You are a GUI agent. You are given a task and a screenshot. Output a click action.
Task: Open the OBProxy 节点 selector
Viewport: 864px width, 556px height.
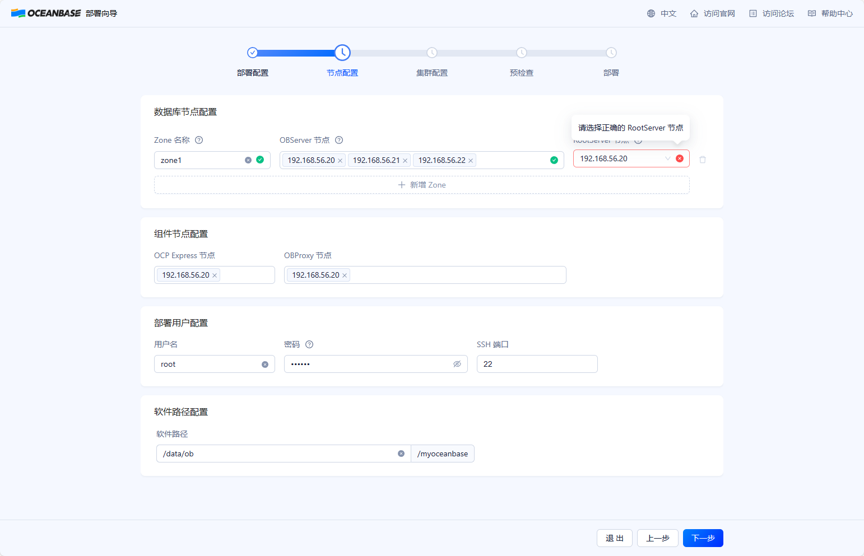(x=425, y=275)
